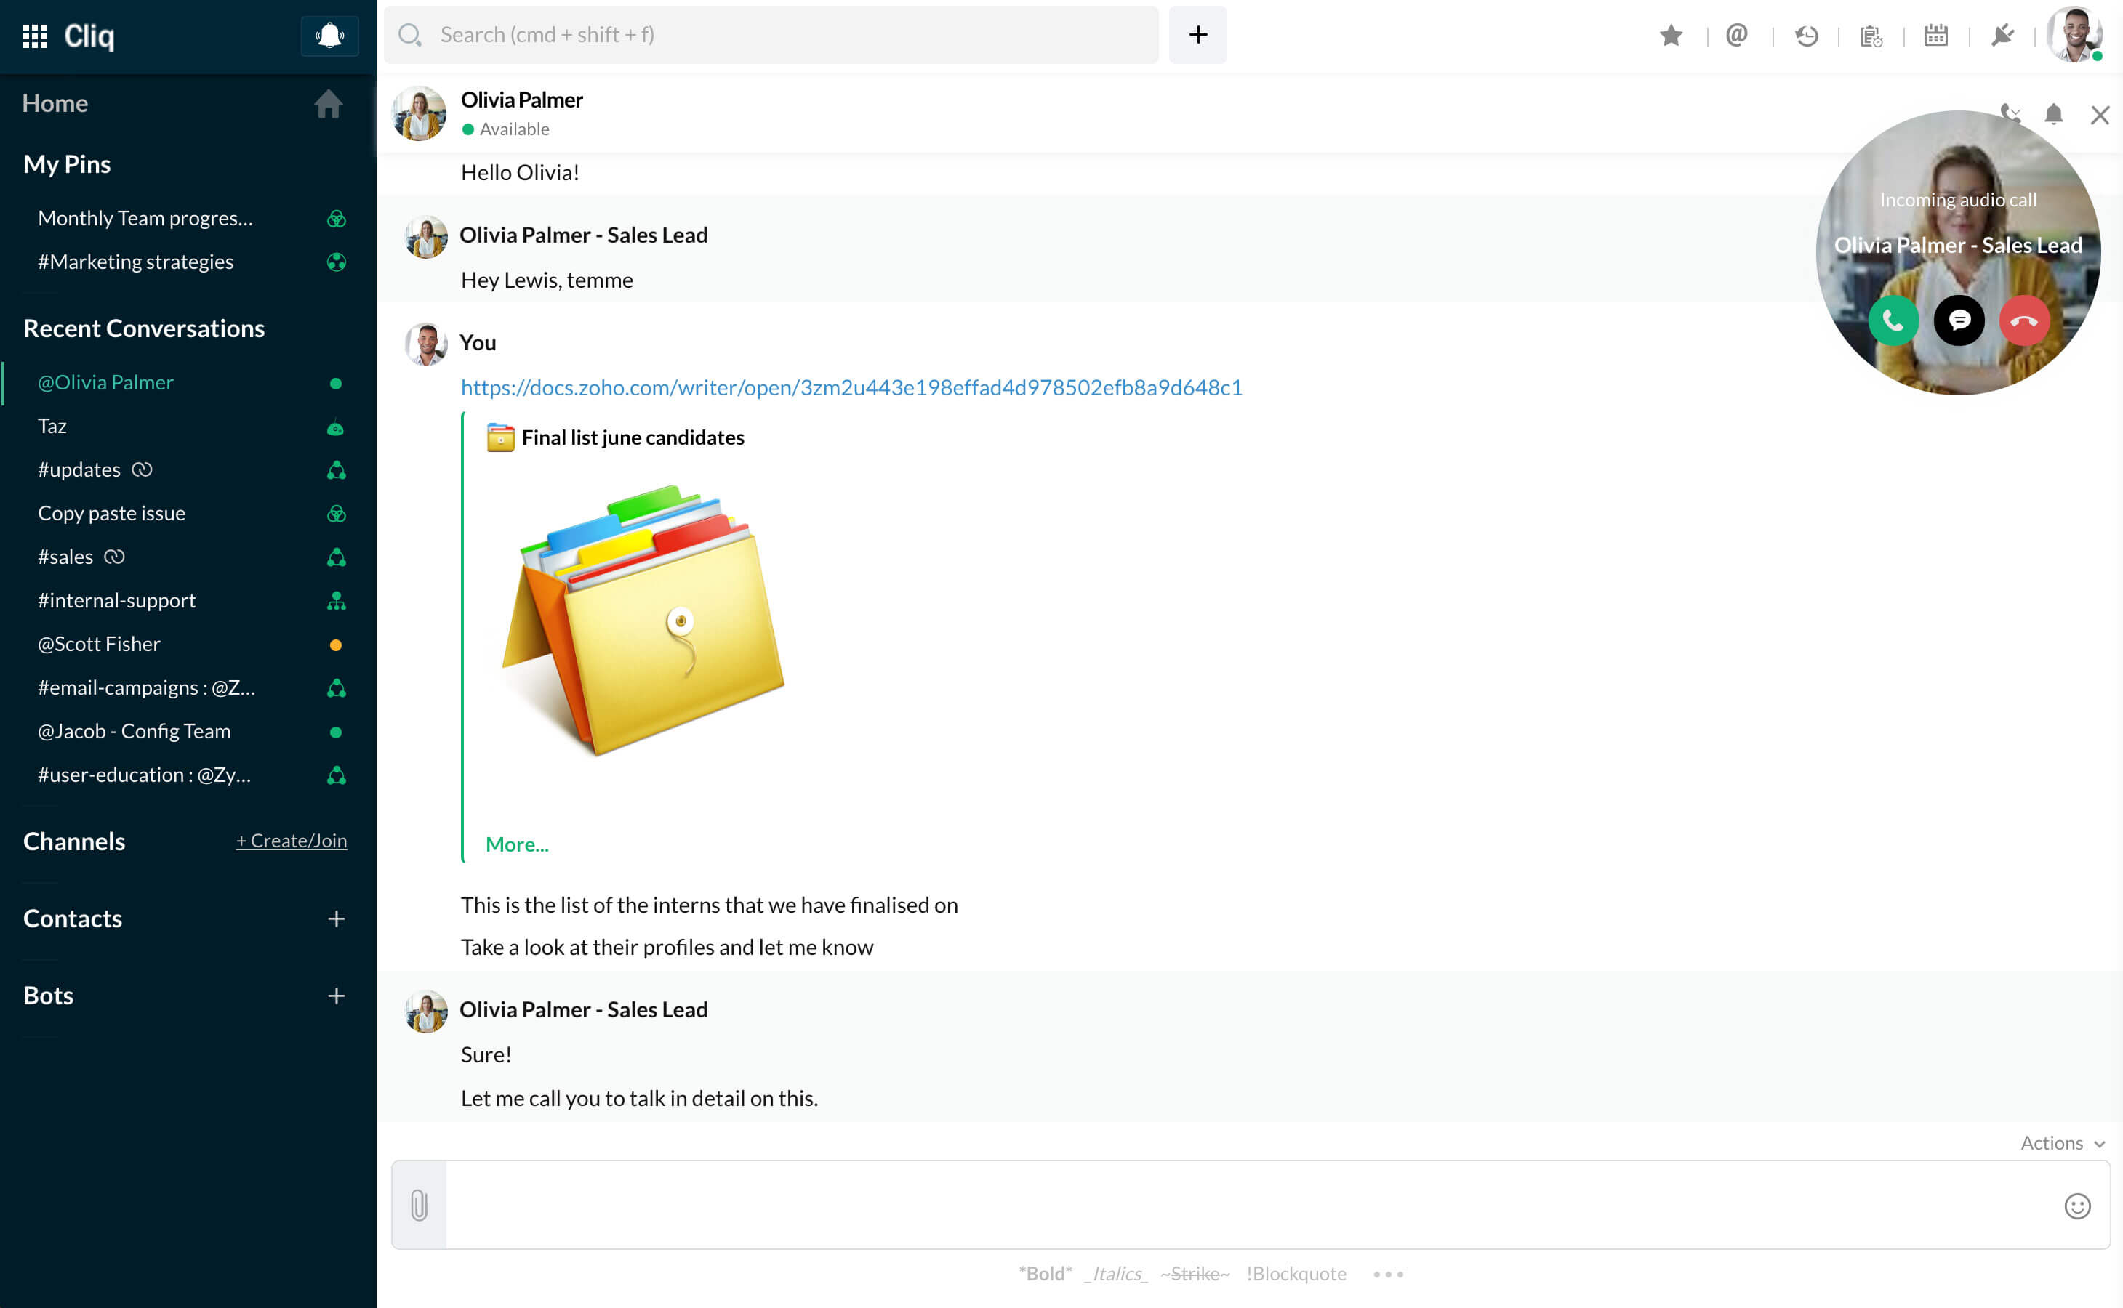The width and height of the screenshot is (2123, 1308).
Task: Accept the incoming audio call
Action: [1893, 321]
